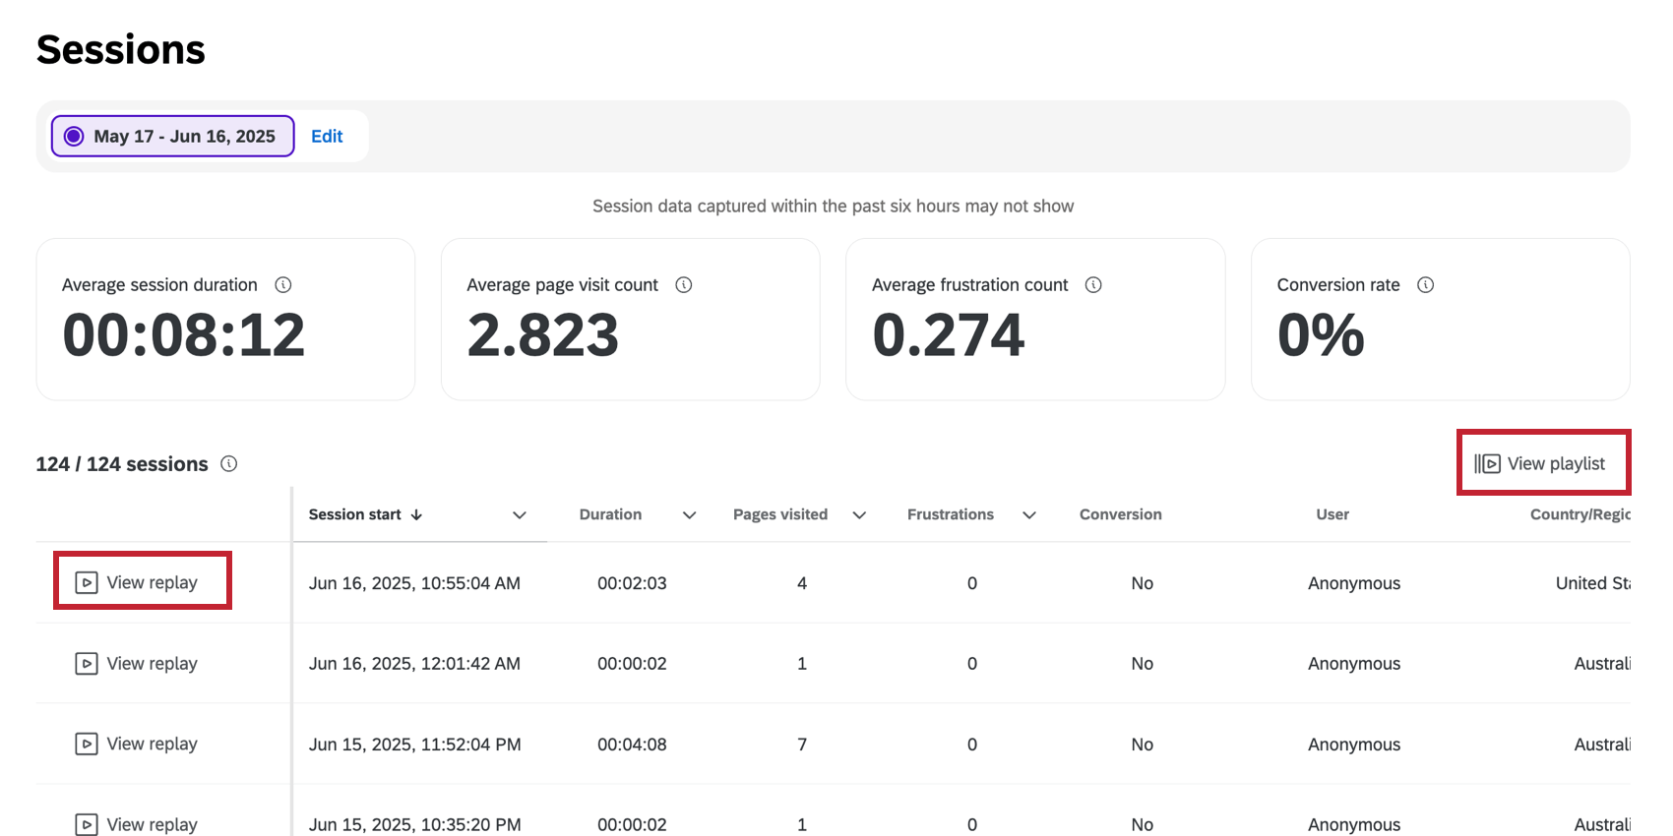Expand the Session start column dropdown
The height and width of the screenshot is (836, 1673).
[520, 515]
